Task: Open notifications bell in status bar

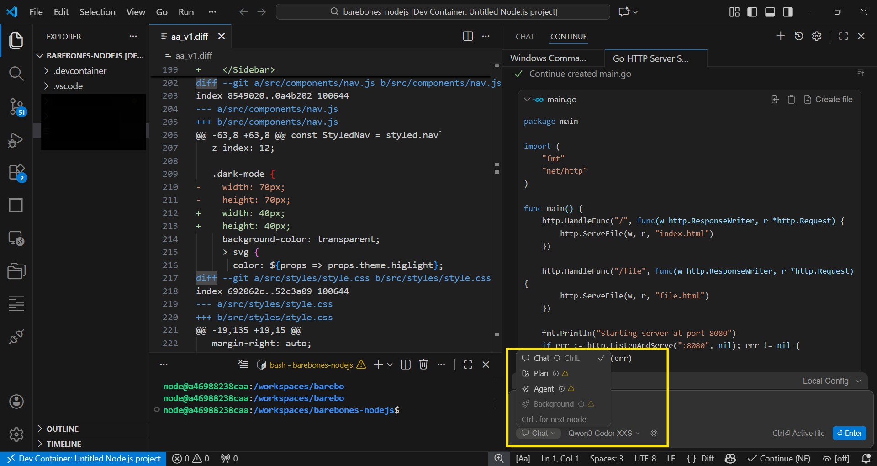Action: click(866, 459)
